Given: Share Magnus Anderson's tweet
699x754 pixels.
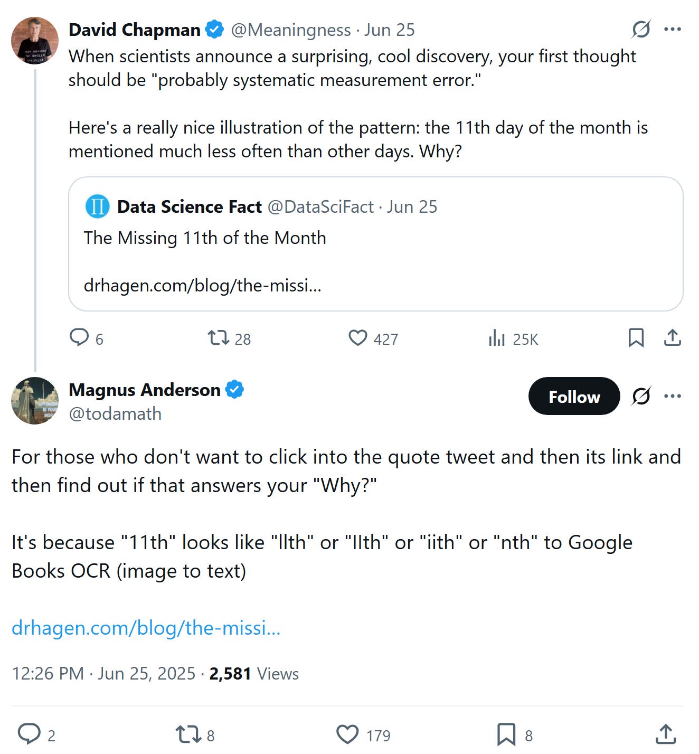Looking at the screenshot, I should coord(666,734).
